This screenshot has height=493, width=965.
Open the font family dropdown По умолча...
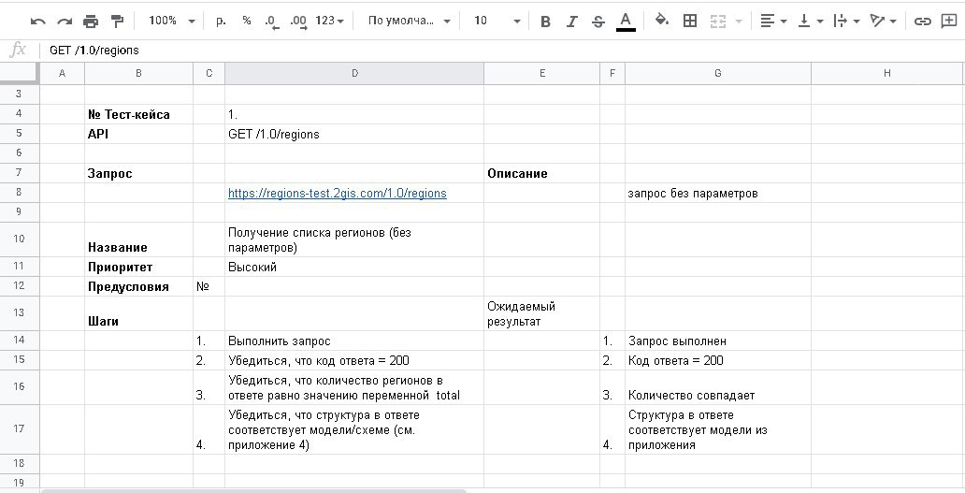click(409, 21)
